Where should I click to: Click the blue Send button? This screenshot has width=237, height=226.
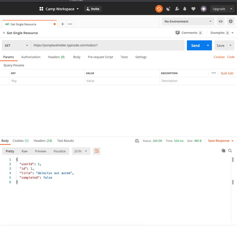(x=195, y=45)
